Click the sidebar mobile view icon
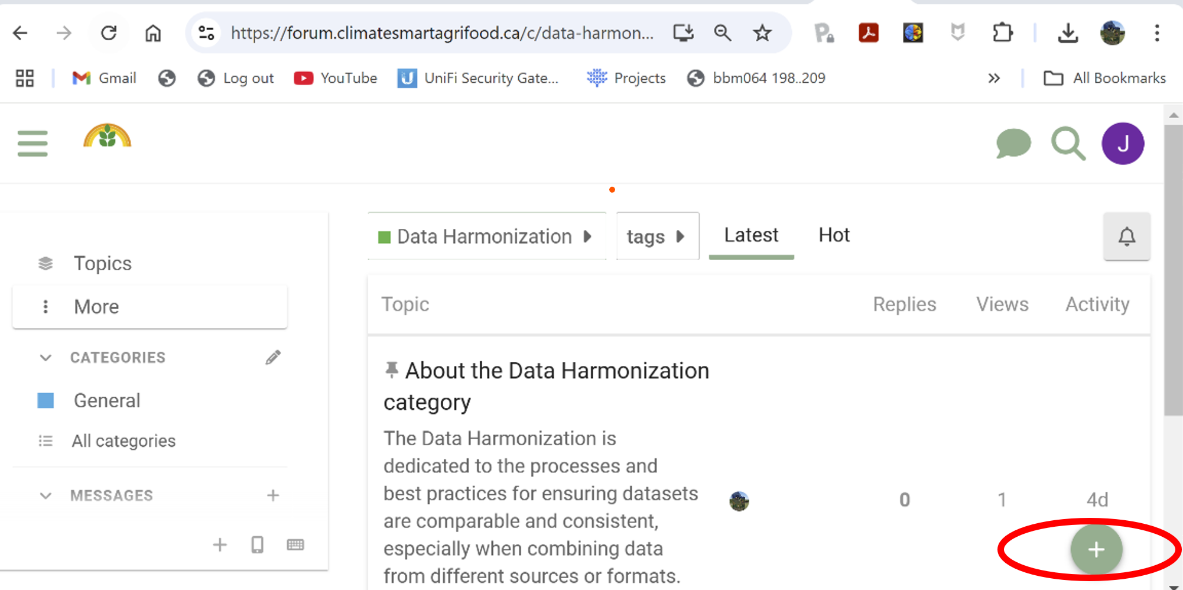 pos(258,544)
